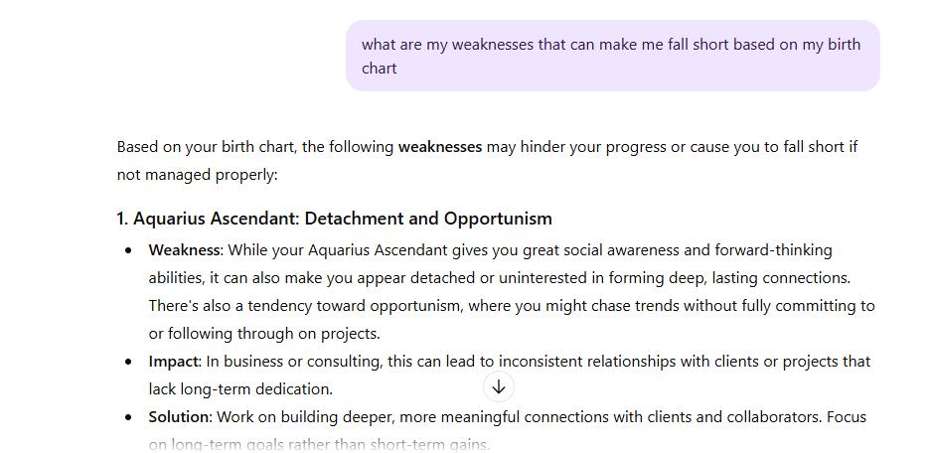Click the bold word "weaknesses" in intro
Image resolution: width=931 pixels, height=453 pixels.
(440, 147)
